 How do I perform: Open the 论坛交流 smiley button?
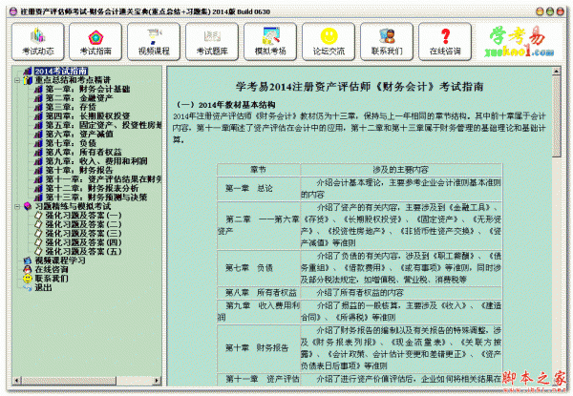(329, 42)
